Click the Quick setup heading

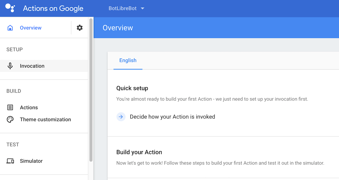[132, 88]
